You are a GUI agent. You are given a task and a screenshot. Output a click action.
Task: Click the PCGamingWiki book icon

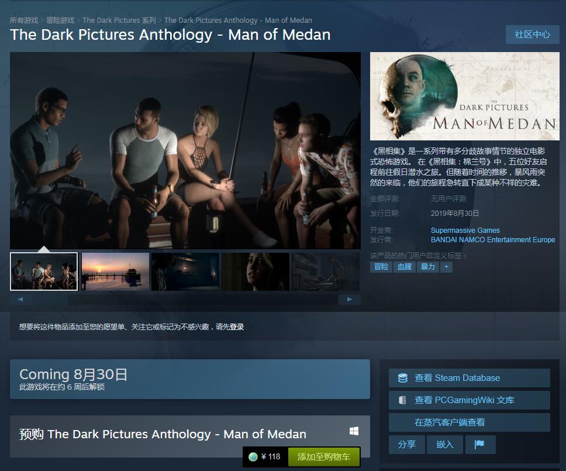tap(402, 400)
